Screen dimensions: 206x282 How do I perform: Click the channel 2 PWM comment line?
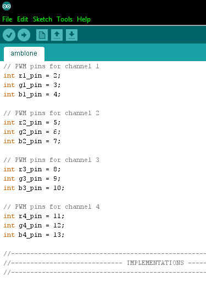tap(52, 113)
